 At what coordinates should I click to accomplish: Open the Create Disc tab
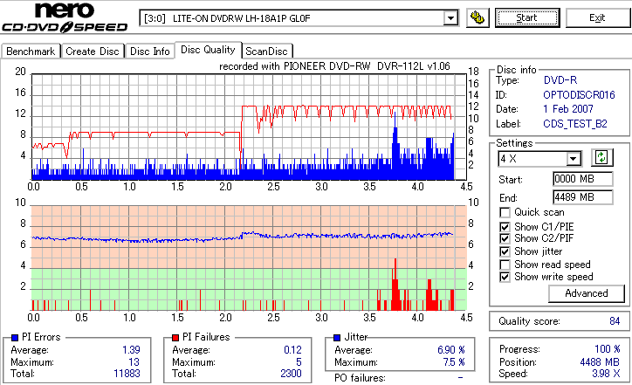[93, 52]
